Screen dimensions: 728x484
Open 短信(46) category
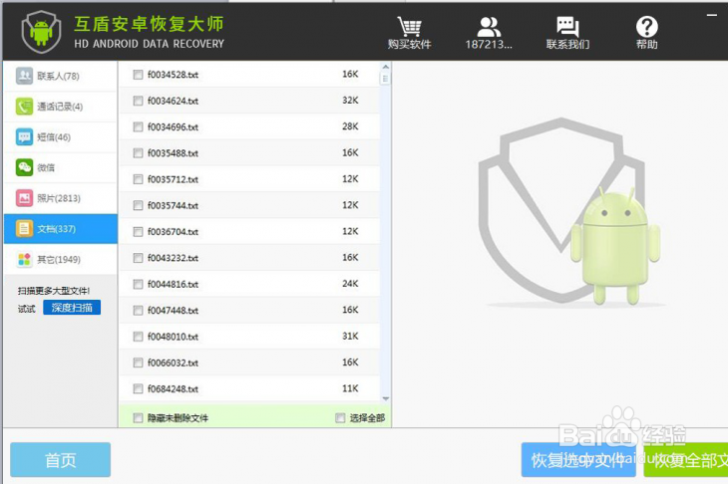point(61,137)
